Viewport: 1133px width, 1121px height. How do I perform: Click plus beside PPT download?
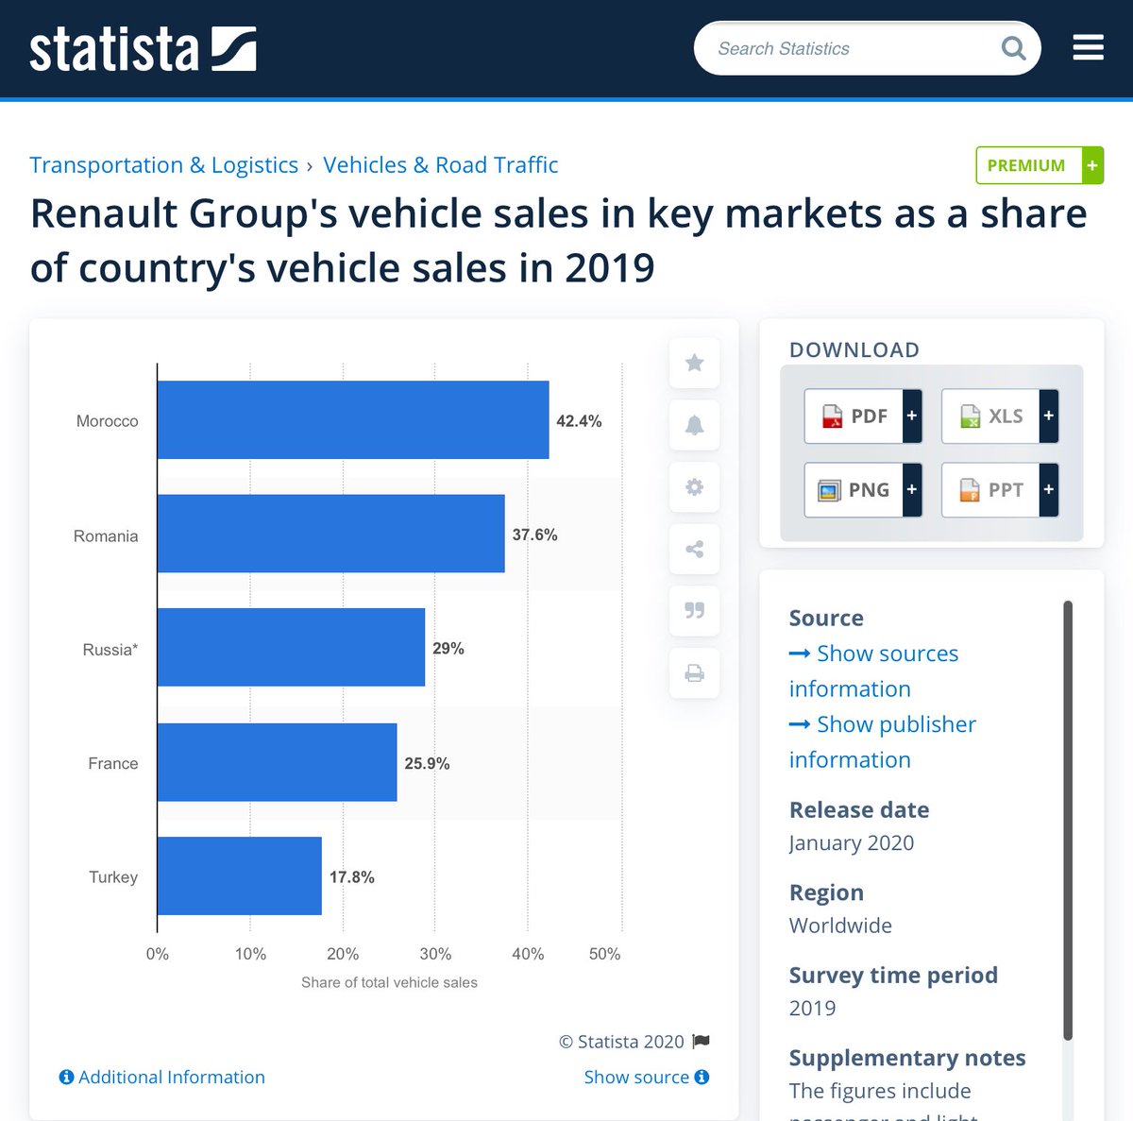click(1049, 489)
